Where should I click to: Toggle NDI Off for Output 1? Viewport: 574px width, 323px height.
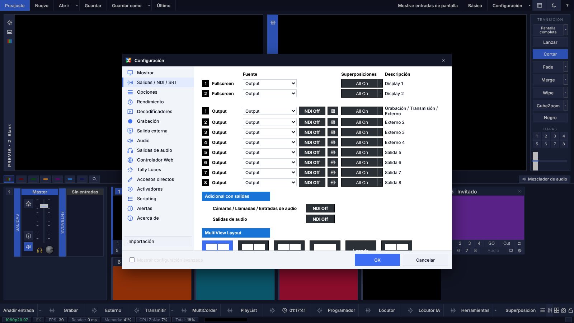312,111
